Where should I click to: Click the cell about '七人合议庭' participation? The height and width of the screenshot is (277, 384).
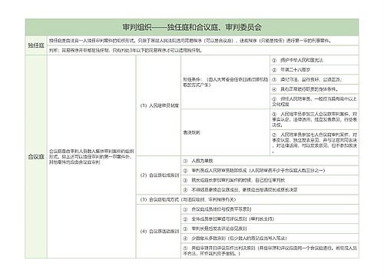click(314, 142)
